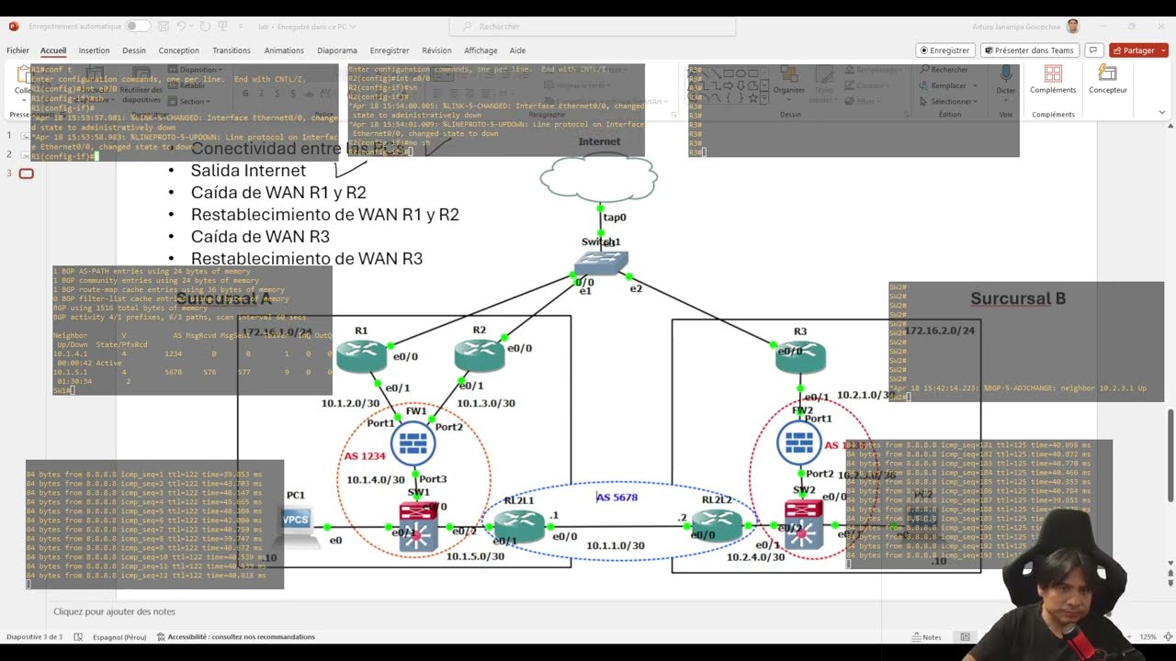Click the PowerPoint app logo
Screen dimensions: 1176x661
click(x=14, y=27)
